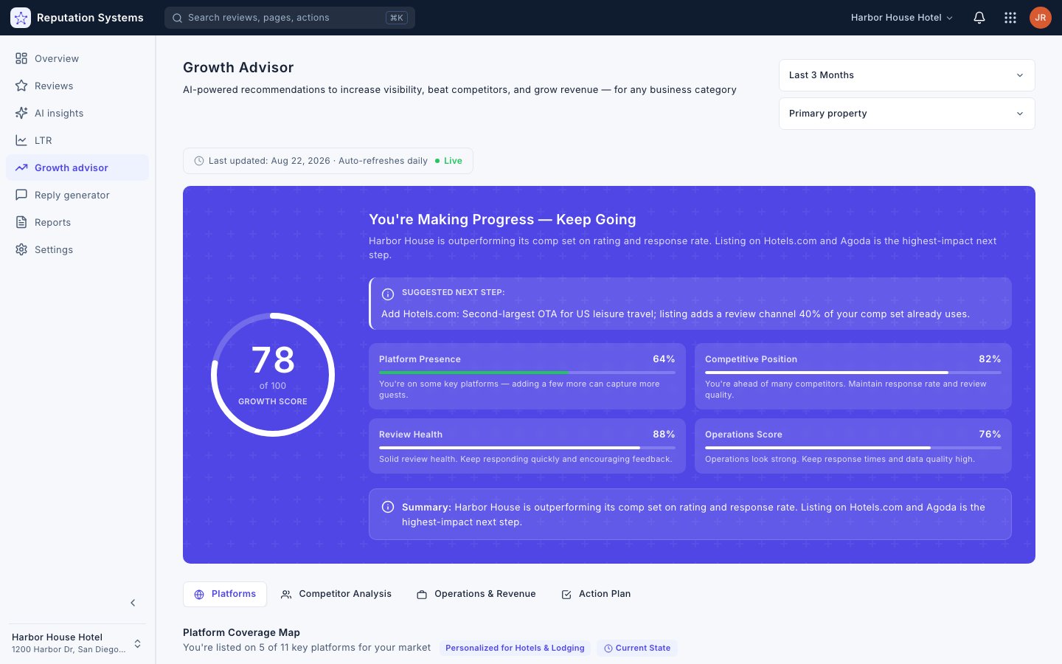Click Personalized for Hotels & Lodging badge
Screen dimensions: 1062x664
tap(515, 648)
